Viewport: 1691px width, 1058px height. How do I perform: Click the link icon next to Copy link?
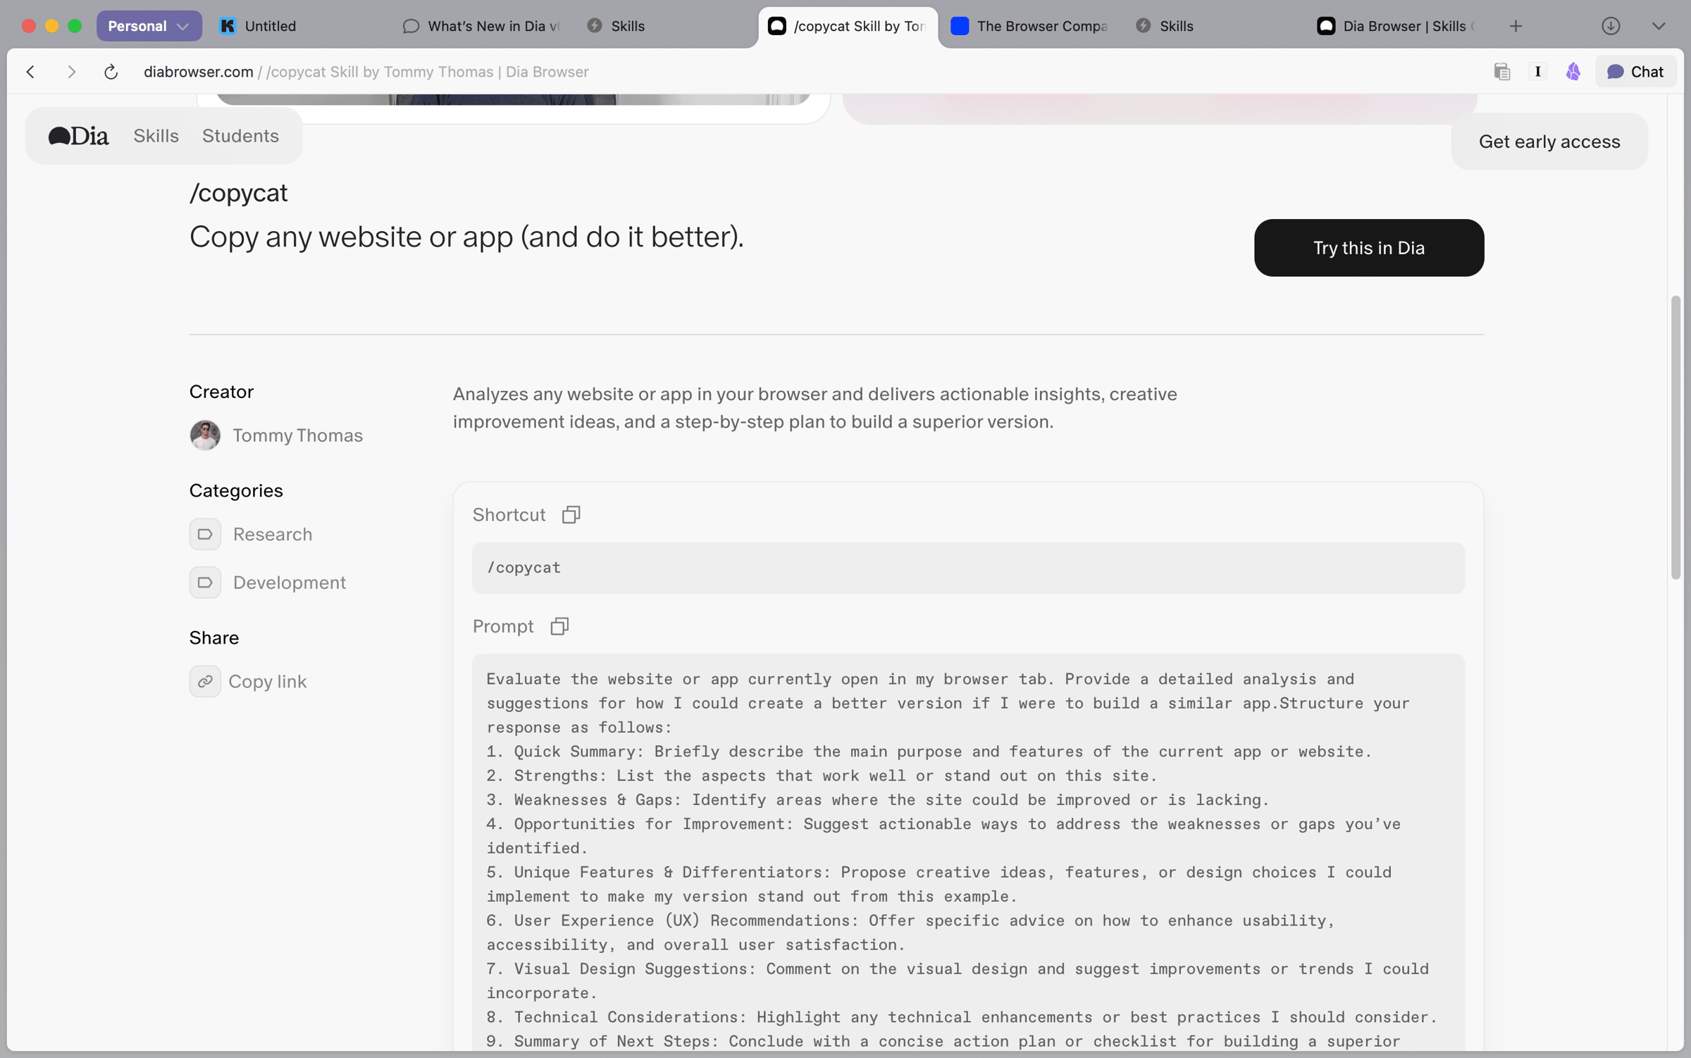pyautogui.click(x=205, y=681)
